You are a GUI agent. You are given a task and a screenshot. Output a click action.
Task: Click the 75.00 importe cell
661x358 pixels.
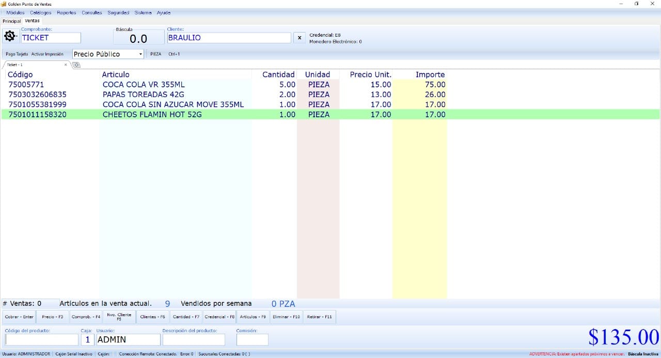[435, 85]
